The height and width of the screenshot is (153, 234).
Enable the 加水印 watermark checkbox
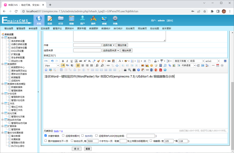82,136
